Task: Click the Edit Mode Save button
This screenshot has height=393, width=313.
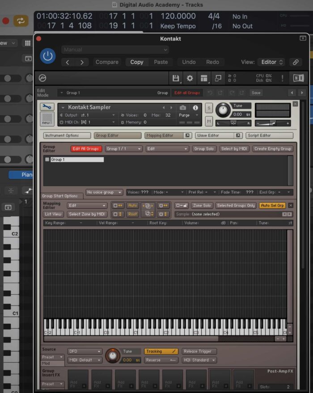Action: click(x=256, y=93)
